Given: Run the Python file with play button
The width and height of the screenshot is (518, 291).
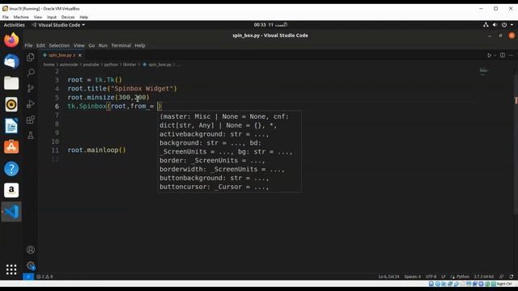Looking at the screenshot, I should click(489, 56).
